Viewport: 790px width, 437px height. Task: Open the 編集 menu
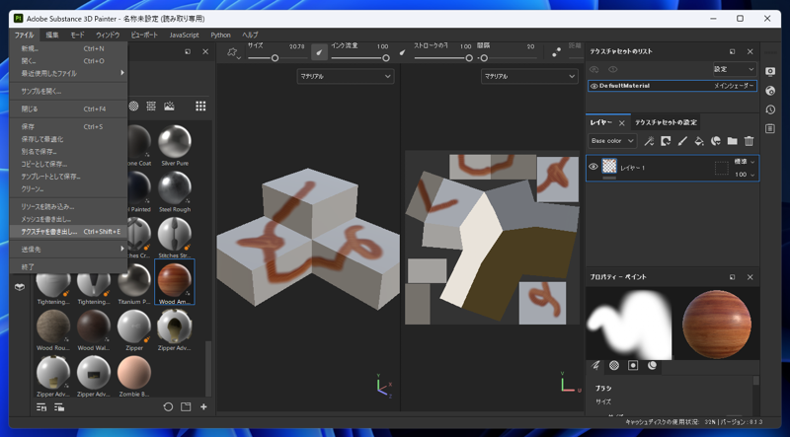point(52,35)
